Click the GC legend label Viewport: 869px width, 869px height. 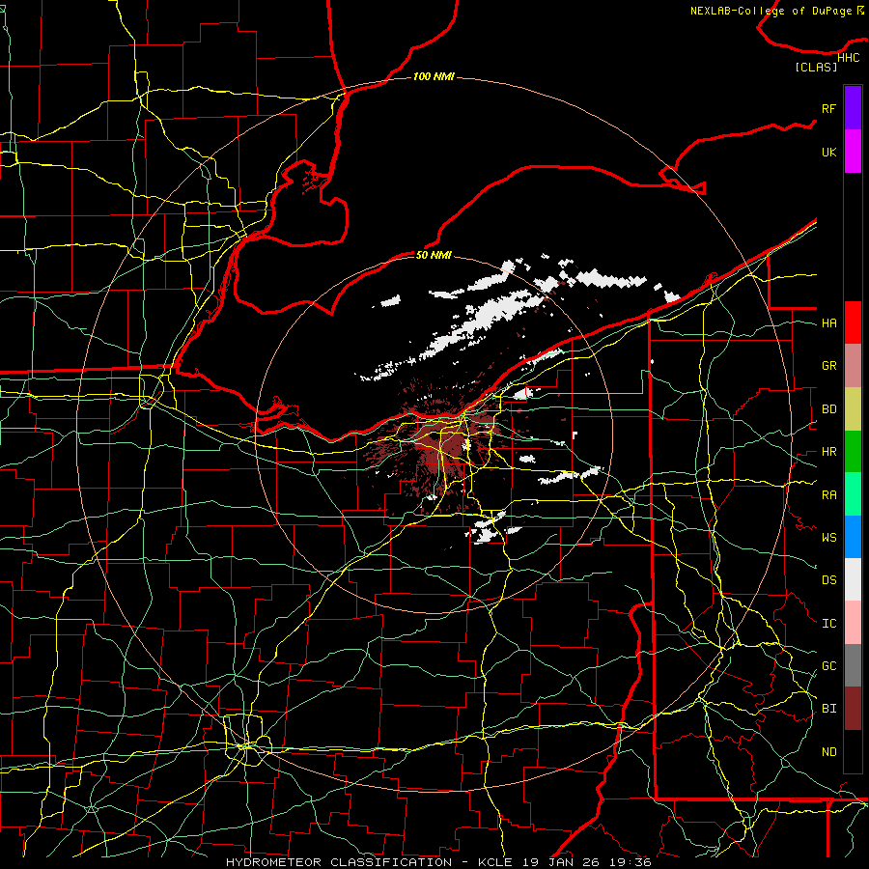click(x=829, y=666)
